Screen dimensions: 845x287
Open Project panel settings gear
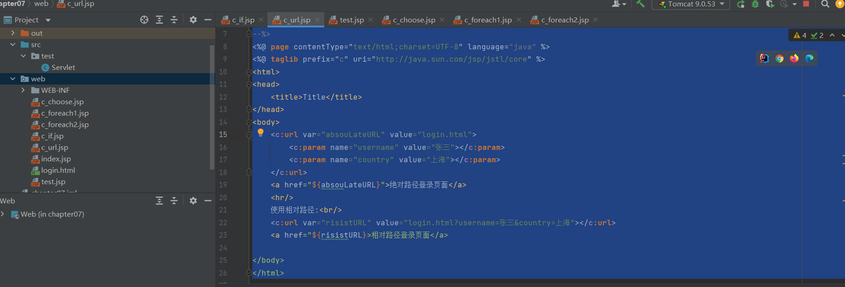point(193,20)
